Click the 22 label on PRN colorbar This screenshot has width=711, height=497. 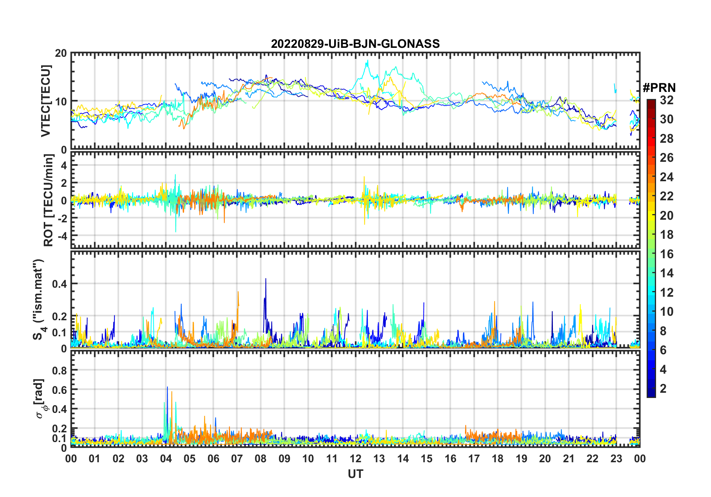coord(667,196)
